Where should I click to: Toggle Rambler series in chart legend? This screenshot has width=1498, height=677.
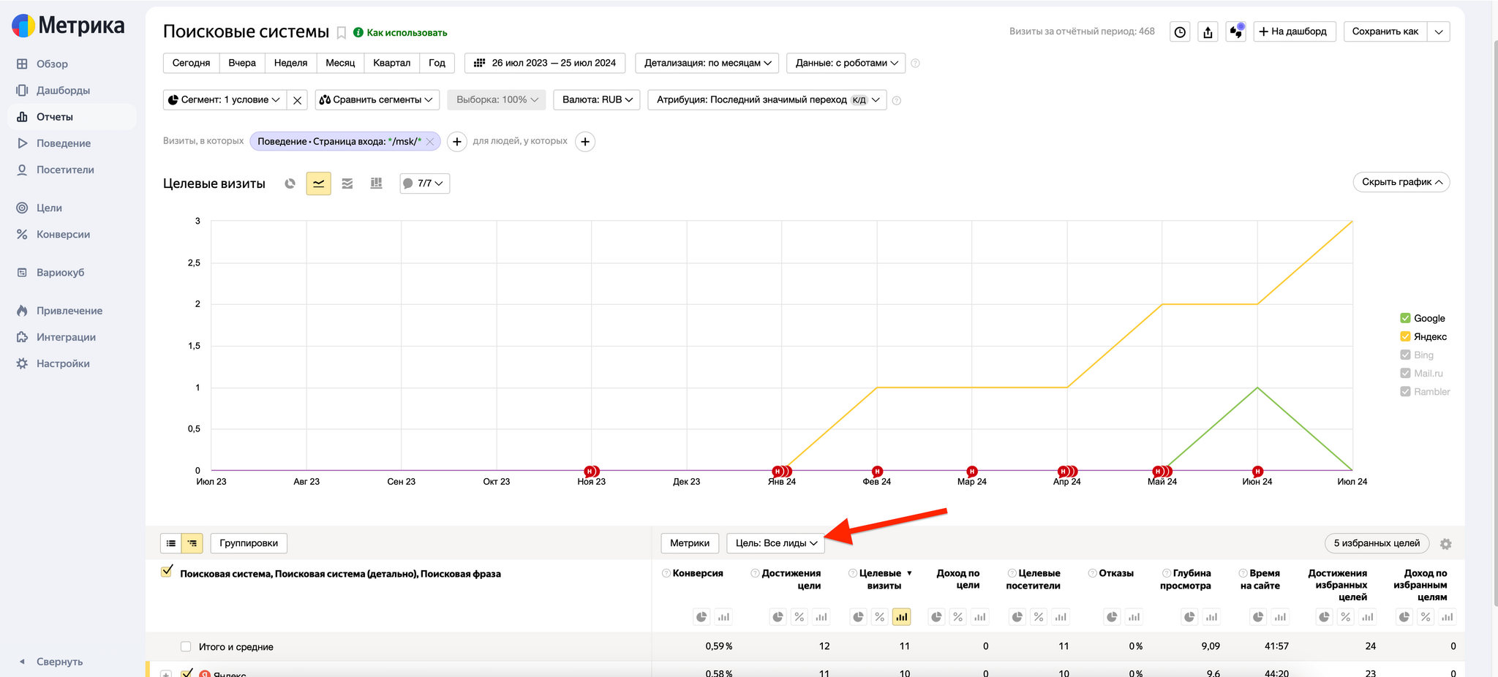[1405, 391]
